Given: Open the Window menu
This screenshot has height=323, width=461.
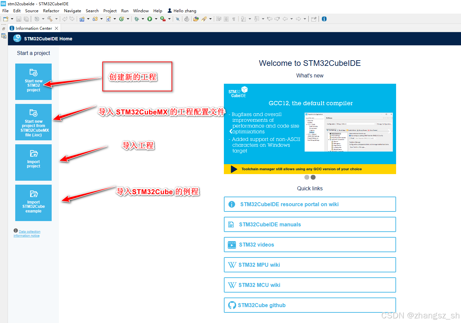Looking at the screenshot, I should pyautogui.click(x=141, y=11).
